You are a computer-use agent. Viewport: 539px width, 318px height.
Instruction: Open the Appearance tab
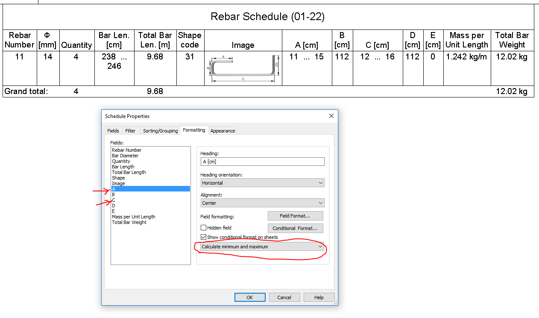[223, 130]
